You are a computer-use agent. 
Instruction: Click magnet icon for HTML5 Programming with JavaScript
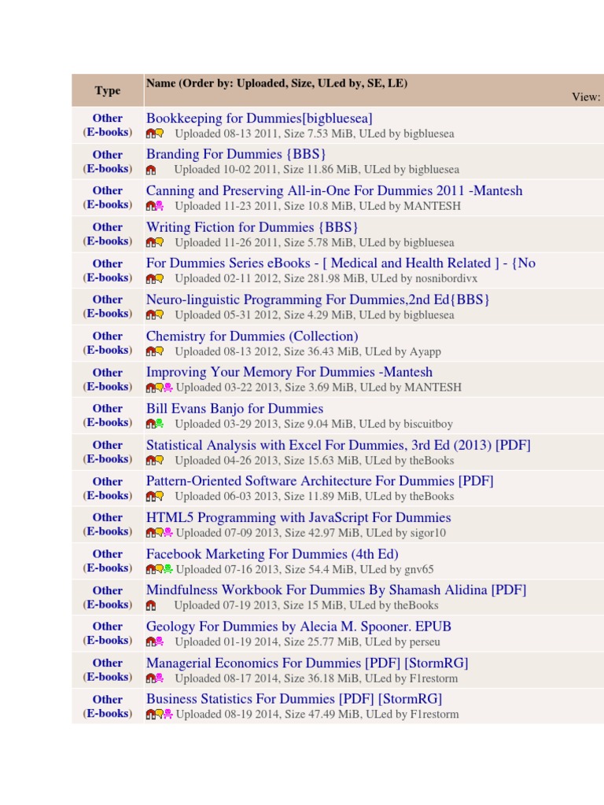tap(150, 533)
